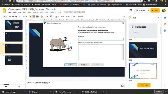Open the 檔案 File menu
Image resolution: width=168 pixels, height=94 pixels.
pyautogui.click(x=10, y=12)
